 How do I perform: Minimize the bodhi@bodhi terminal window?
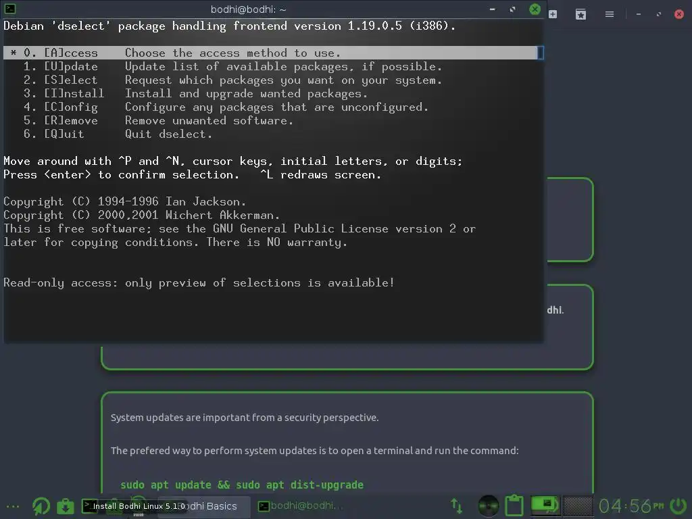[493, 9]
